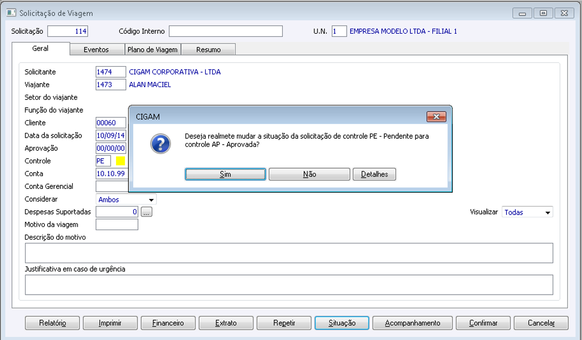Open Detalhes in the CIGAM dialog
Viewport: 582px width, 340px height.
374,174
